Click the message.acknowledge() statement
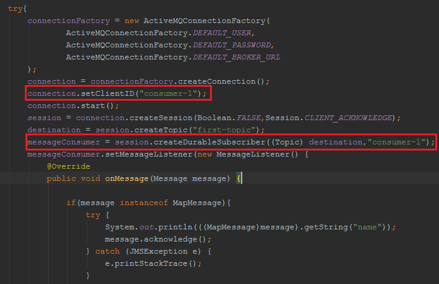Viewport: 439px width, 284px height. [158, 239]
